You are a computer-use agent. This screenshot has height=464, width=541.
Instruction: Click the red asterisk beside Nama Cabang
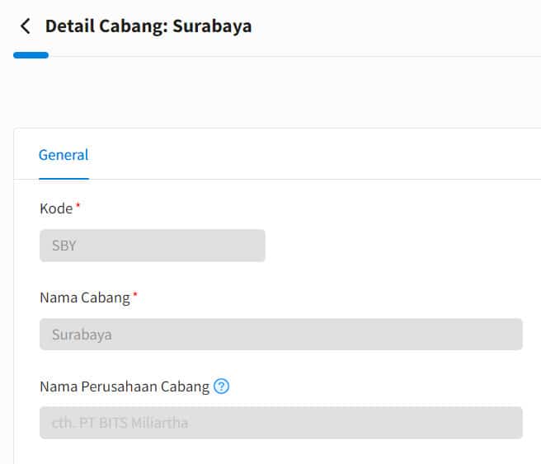[x=135, y=294]
